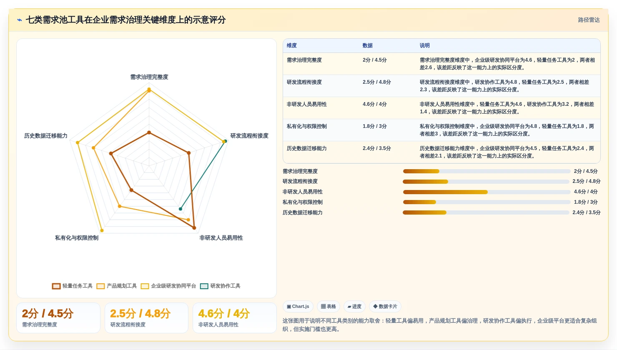Image resolution: width=617 pixels, height=350 pixels.
Task: Click radar axis label 私有化与权限控制
Action: (x=77, y=238)
